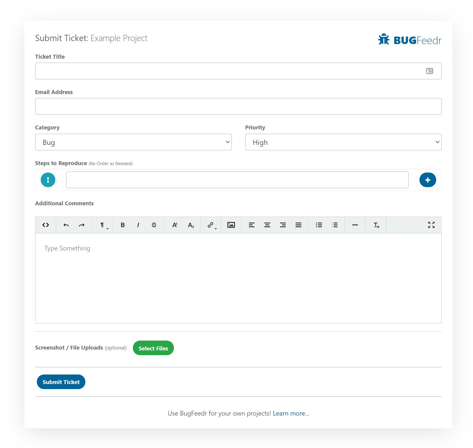
Task: Add another reproduce step with plus button
Action: 428,180
